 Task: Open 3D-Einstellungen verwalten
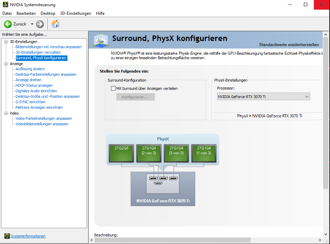tap(38, 52)
